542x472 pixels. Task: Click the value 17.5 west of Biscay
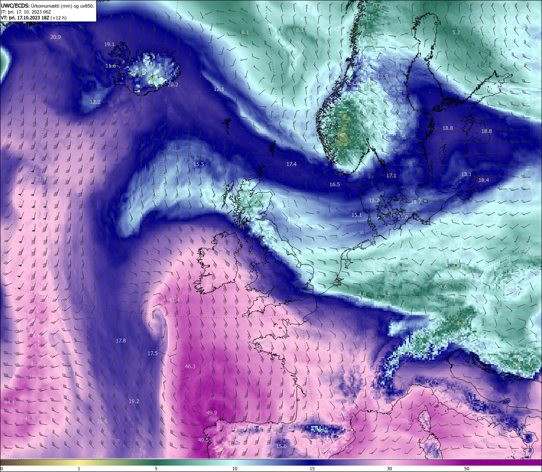[x=152, y=353]
